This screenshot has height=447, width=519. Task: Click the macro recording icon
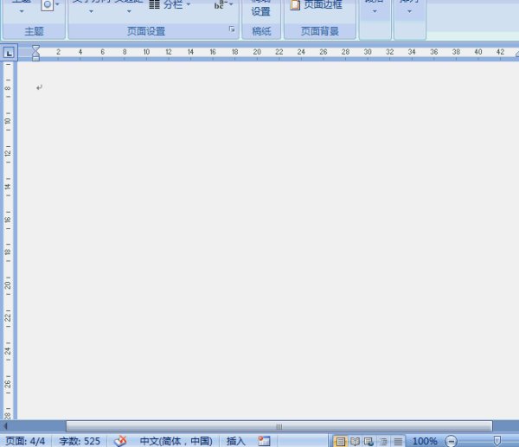click(264, 441)
